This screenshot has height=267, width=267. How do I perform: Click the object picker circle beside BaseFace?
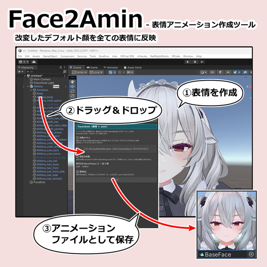pyautogui.click(x=251, y=254)
